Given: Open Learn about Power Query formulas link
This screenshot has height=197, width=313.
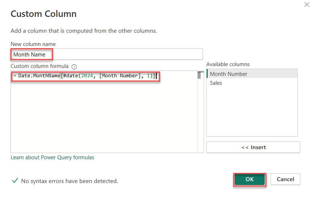Looking at the screenshot, I should pos(52,157).
